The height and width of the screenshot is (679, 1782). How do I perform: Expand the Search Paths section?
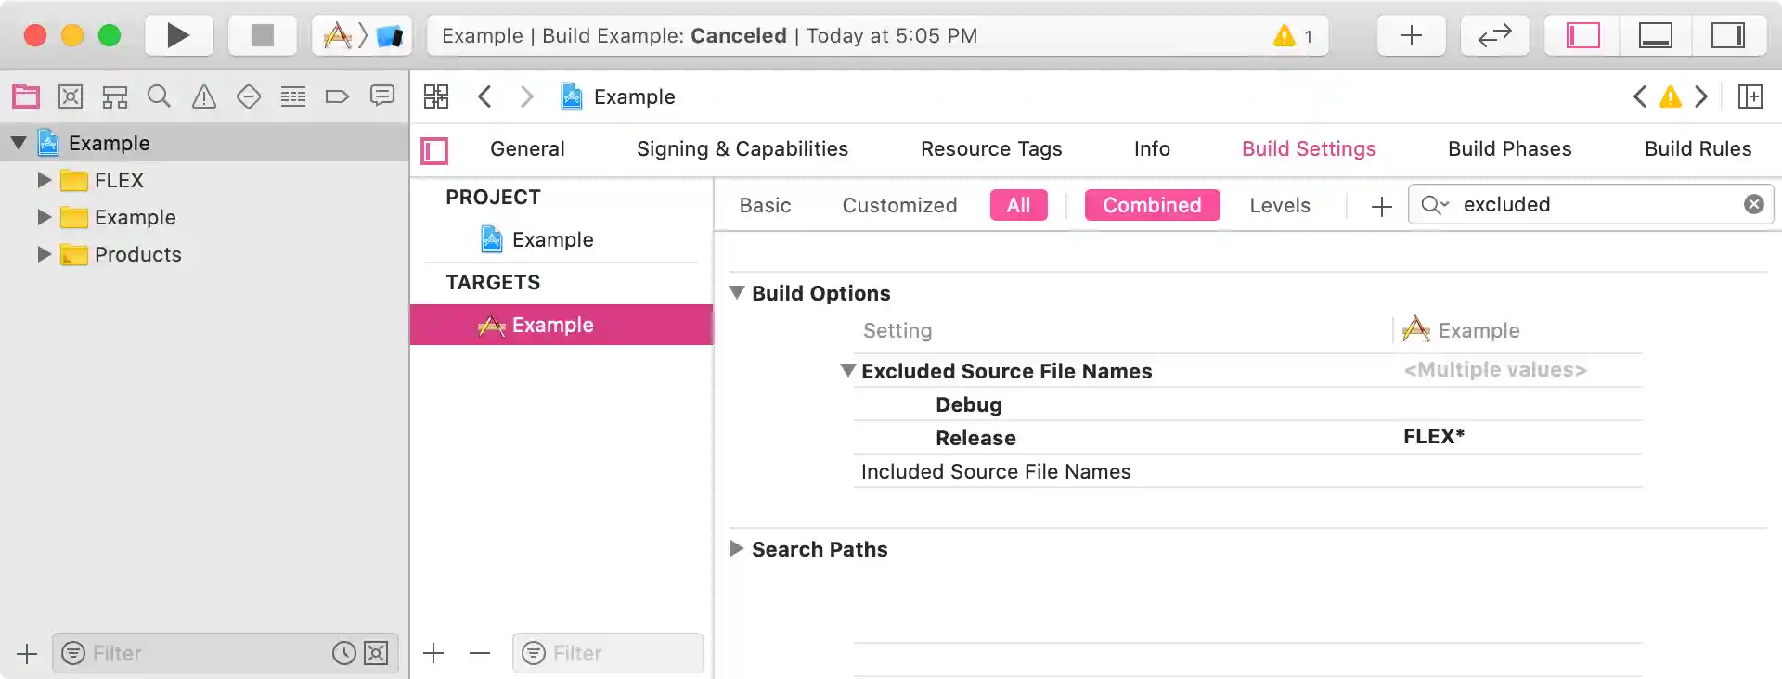(737, 549)
